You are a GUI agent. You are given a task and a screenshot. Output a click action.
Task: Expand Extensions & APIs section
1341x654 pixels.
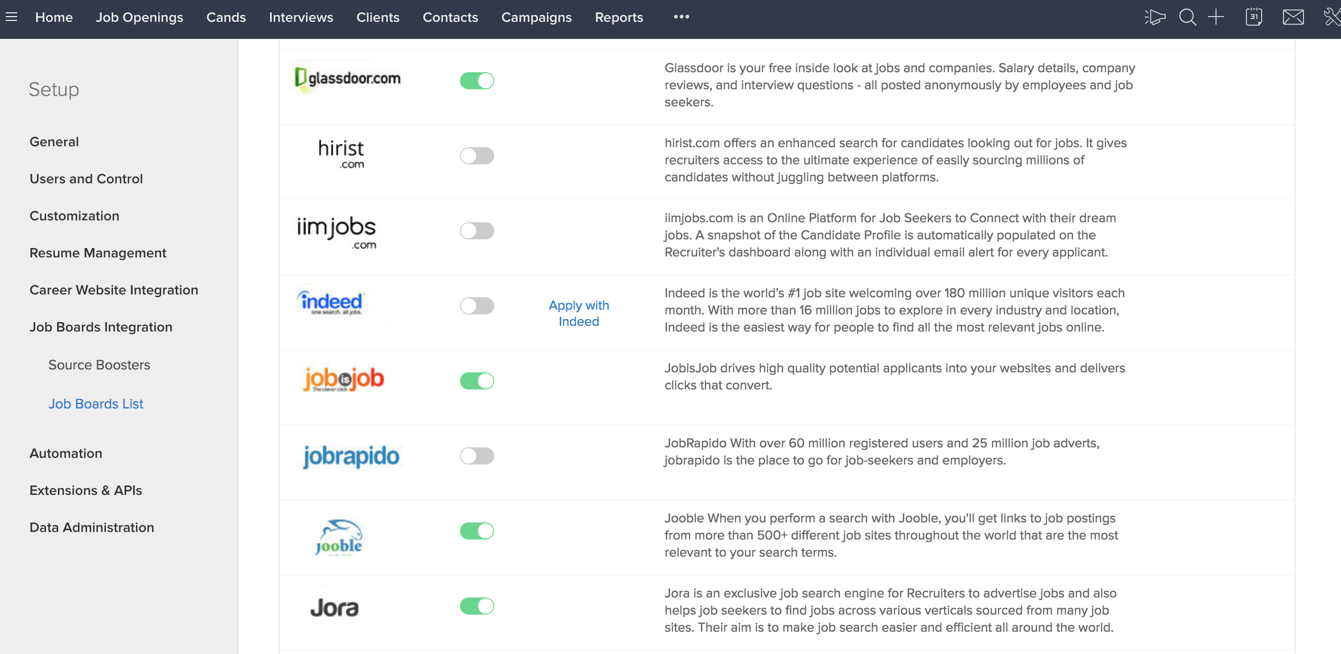[86, 490]
